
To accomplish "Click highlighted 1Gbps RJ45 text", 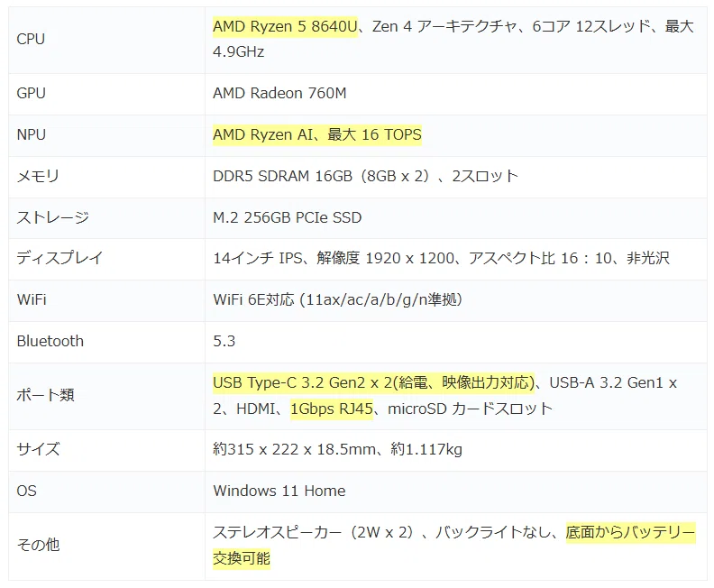I will click(x=332, y=409).
